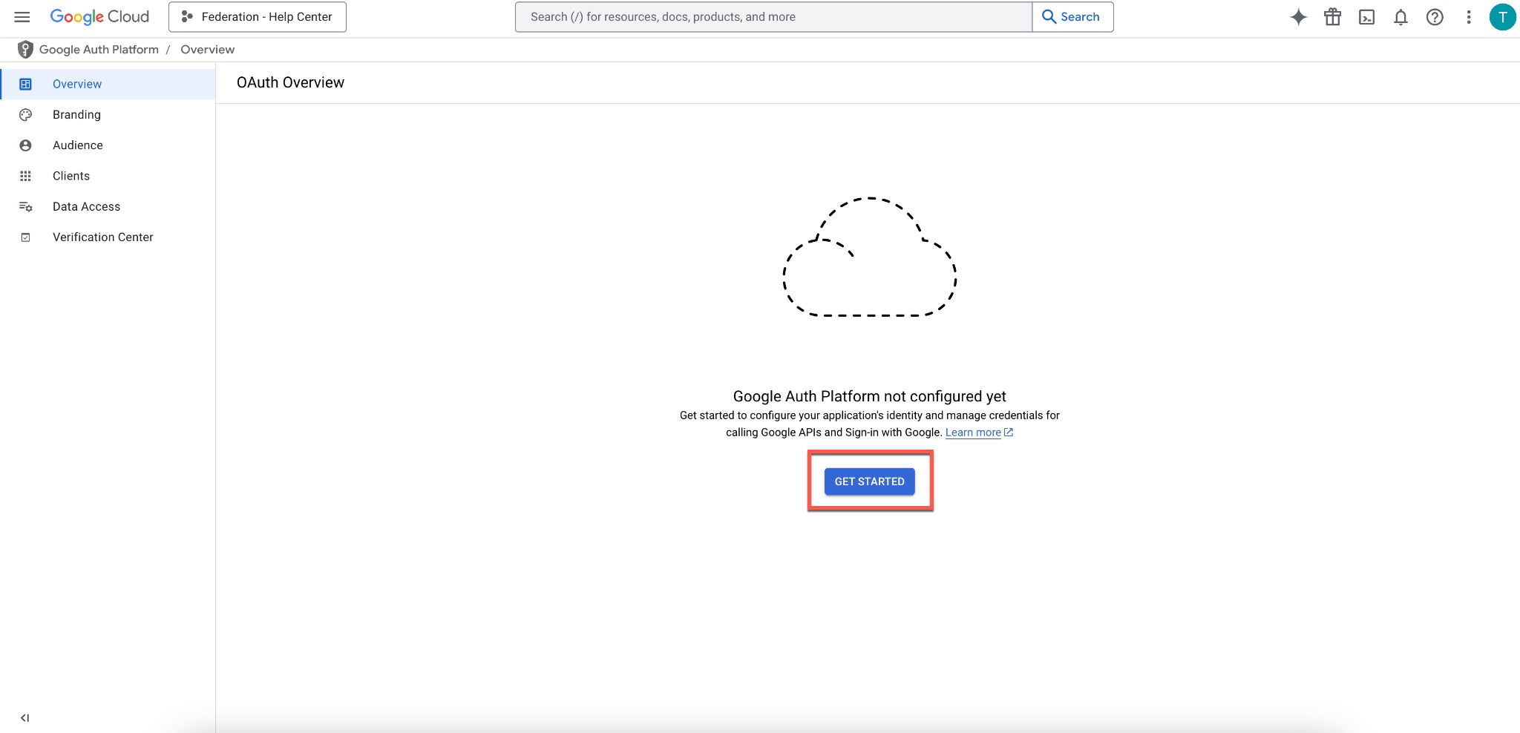Select Branding in the sidebar
The image size is (1520, 733).
click(76, 114)
